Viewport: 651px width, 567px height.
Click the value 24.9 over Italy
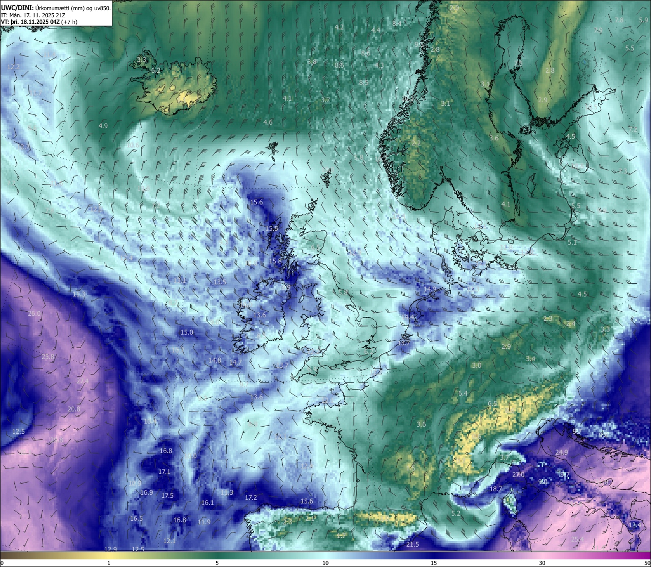[562, 453]
